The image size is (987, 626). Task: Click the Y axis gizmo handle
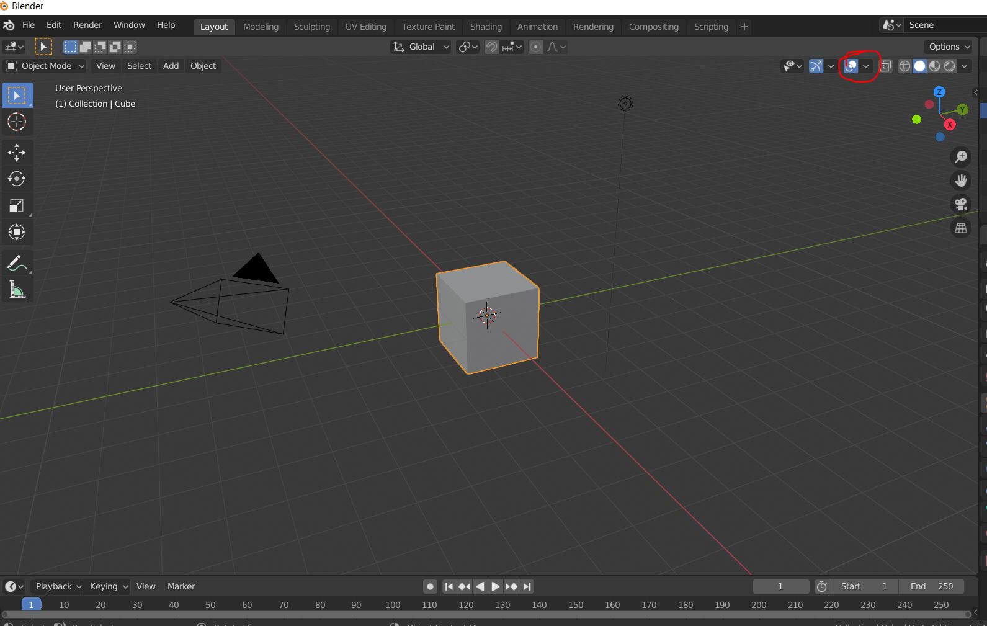963,110
